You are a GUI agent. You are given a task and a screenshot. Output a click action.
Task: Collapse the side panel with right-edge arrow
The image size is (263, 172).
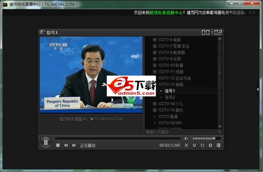pos(258,89)
